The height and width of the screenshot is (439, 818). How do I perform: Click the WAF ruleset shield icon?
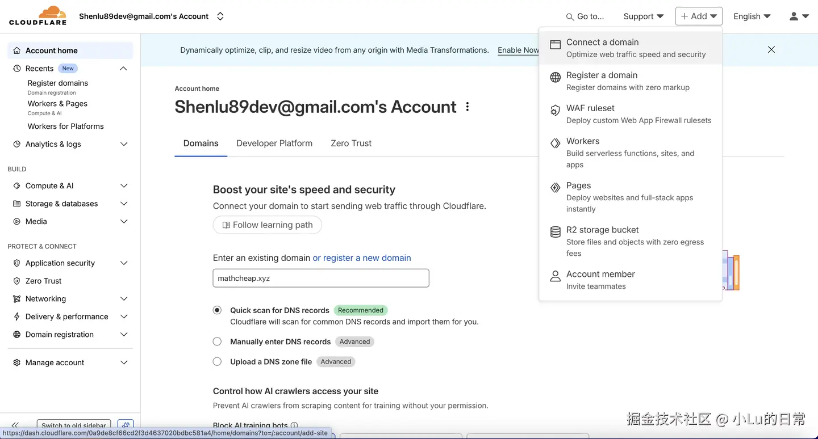tap(555, 111)
